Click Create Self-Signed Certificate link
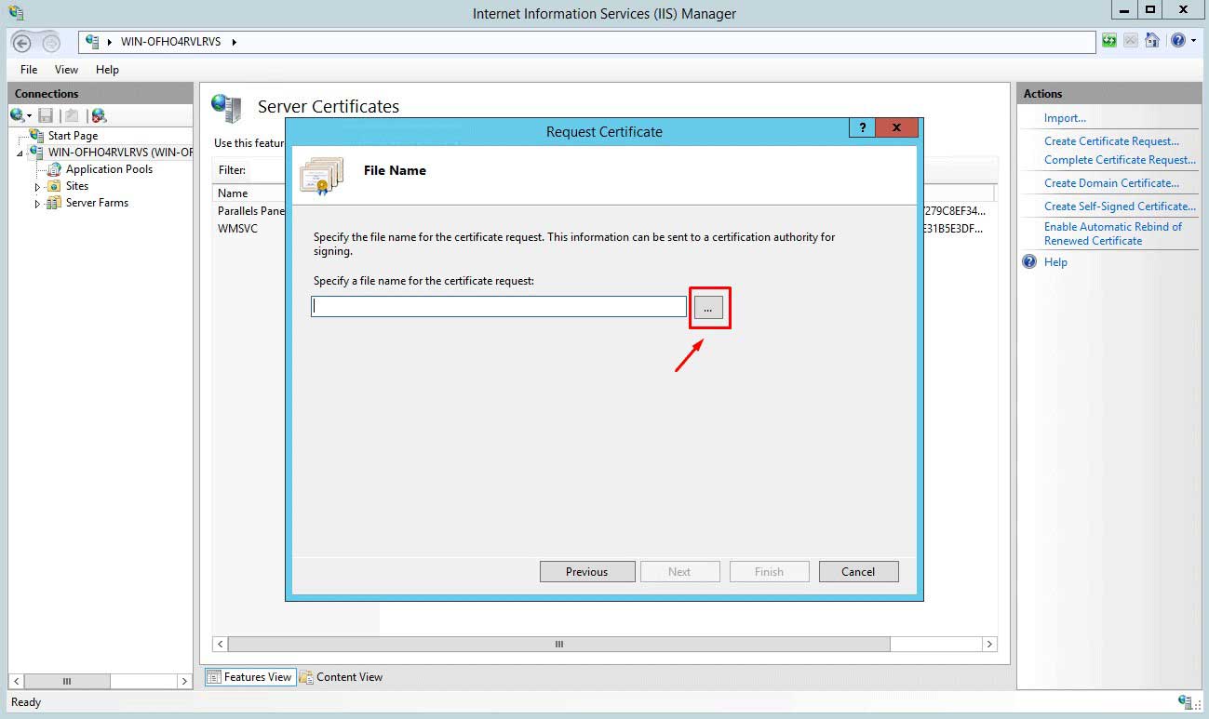The image size is (1209, 719). tap(1119, 206)
